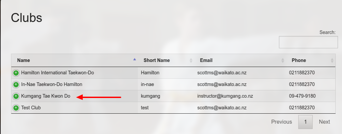The image size is (342, 134).
Task: Sort table by Email column
Action: [206, 60]
